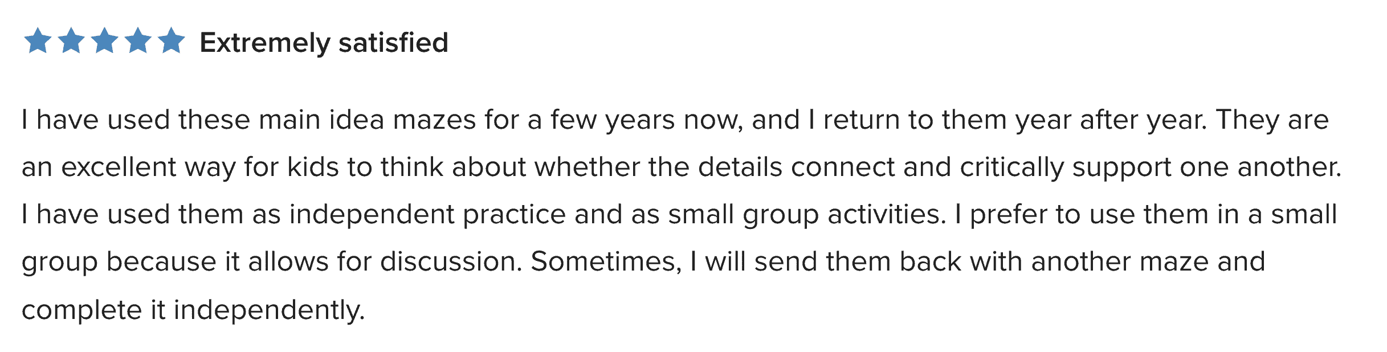
Task: Click the final line "complete it independently."
Action: coord(193,310)
